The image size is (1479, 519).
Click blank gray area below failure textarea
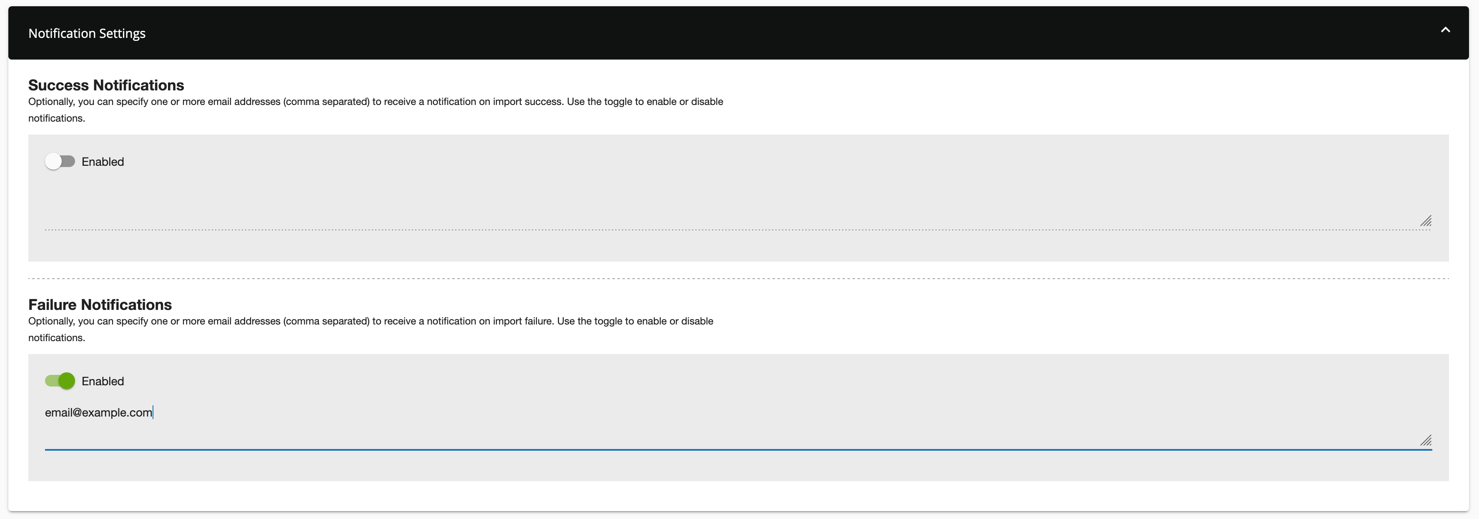point(738,466)
